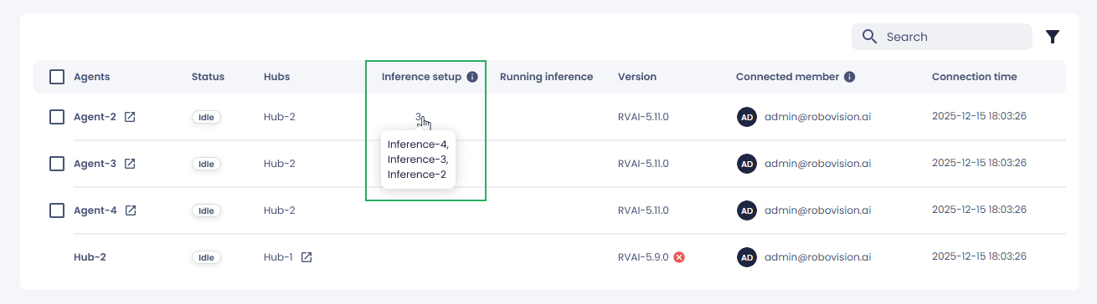Click admin@robovision.ai in Agent-3 row
Screen dimensions: 1097x304
(x=817, y=164)
